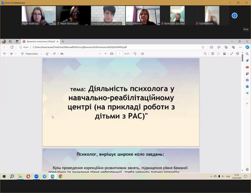Open a new Edge tab

coord(63,42)
